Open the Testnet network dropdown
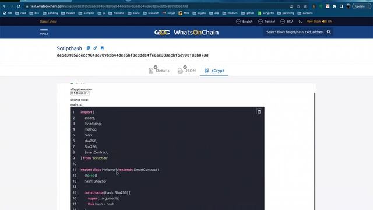This screenshot has height=210, width=373. pos(267,22)
